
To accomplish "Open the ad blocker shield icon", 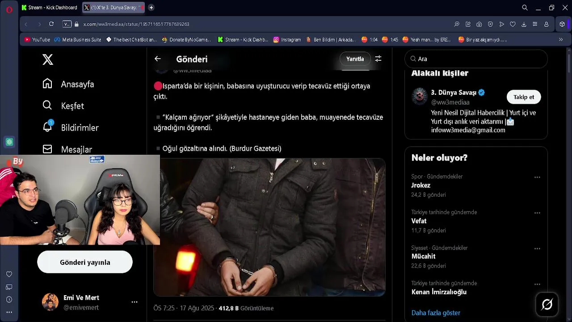I will click(490, 24).
